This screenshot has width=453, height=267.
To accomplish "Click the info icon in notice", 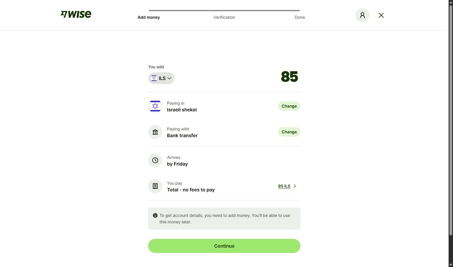I will tap(155, 215).
